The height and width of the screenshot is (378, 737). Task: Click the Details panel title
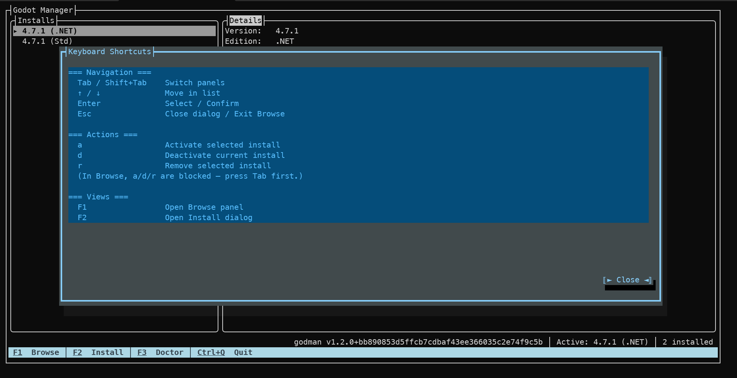[246, 20]
